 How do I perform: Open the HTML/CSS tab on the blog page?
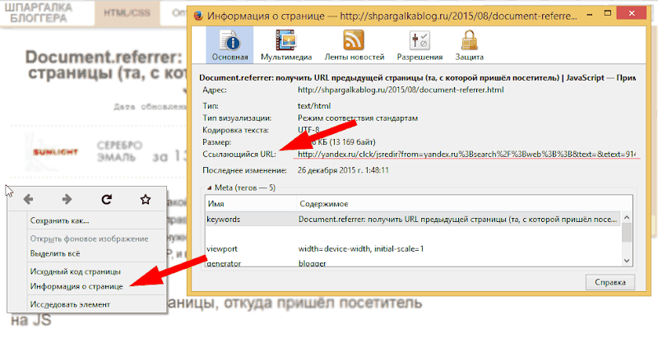click(127, 13)
